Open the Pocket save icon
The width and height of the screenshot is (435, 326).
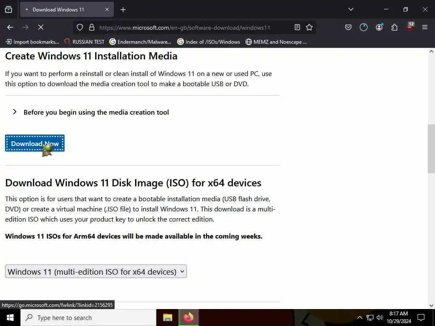click(348, 27)
